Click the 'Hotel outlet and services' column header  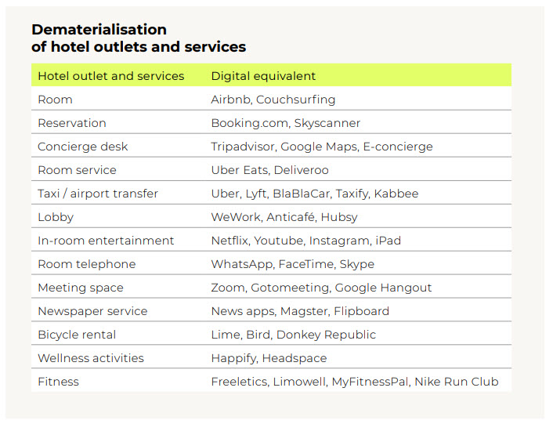111,76
